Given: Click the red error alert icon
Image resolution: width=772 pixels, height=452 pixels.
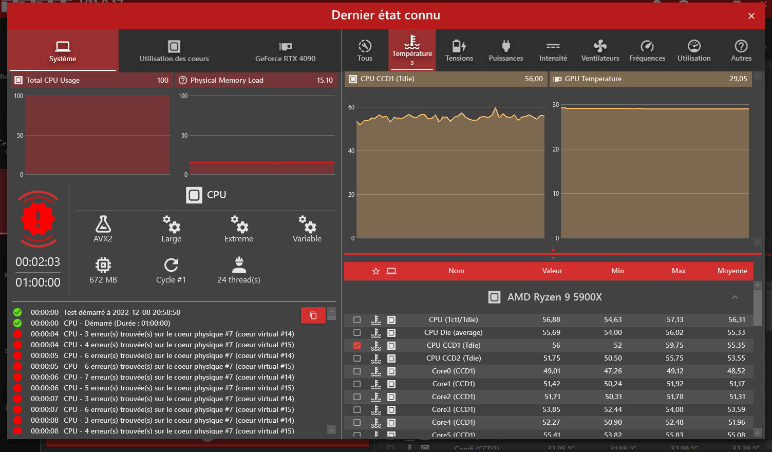Looking at the screenshot, I should pos(38,219).
